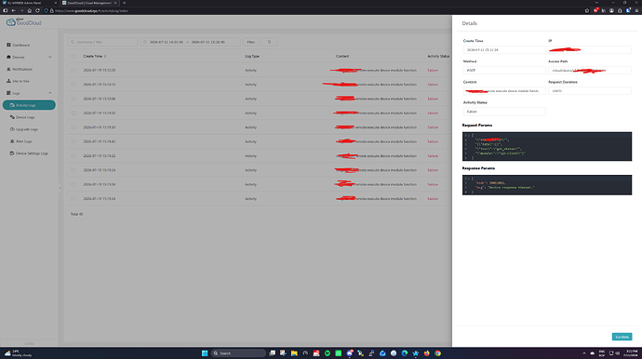Open the red-badged extension icon in the toolbar

pos(595,10)
